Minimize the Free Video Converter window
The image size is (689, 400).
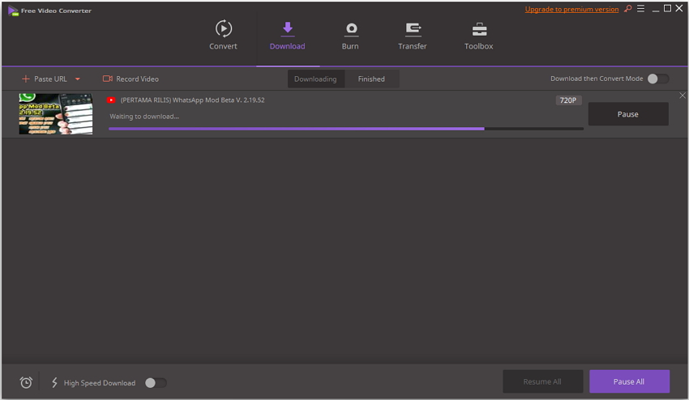coord(656,9)
